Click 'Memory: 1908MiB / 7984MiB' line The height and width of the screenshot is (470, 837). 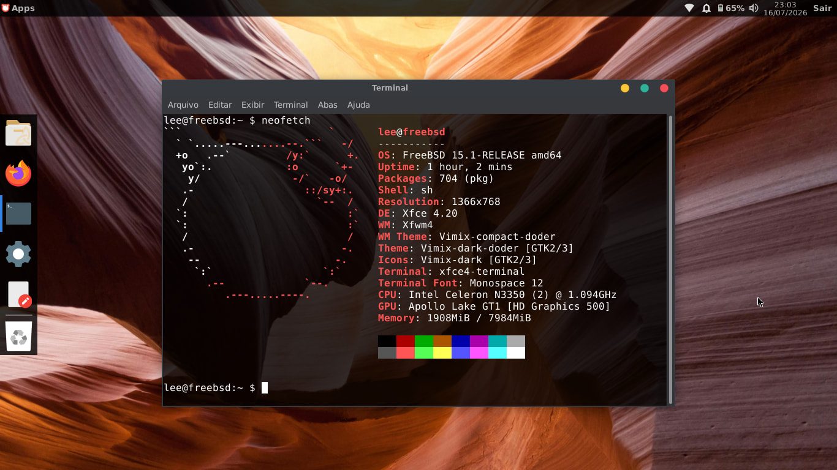coord(455,318)
